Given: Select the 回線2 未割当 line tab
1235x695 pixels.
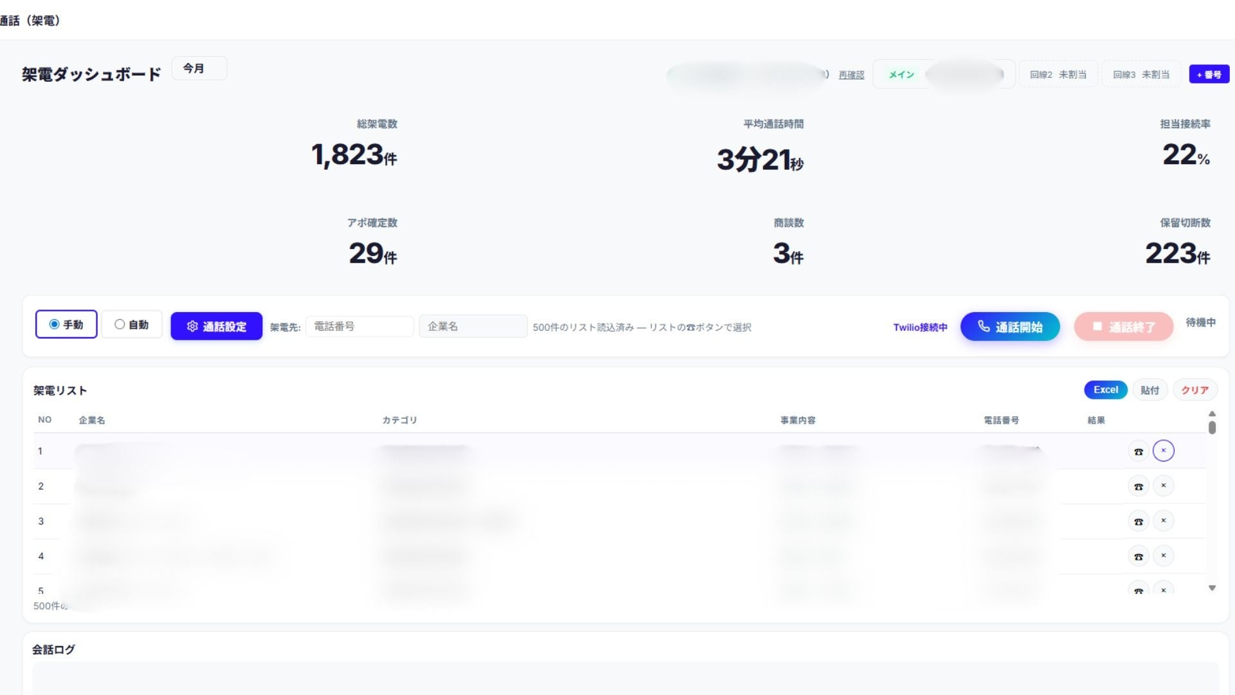Looking at the screenshot, I should [x=1058, y=75].
